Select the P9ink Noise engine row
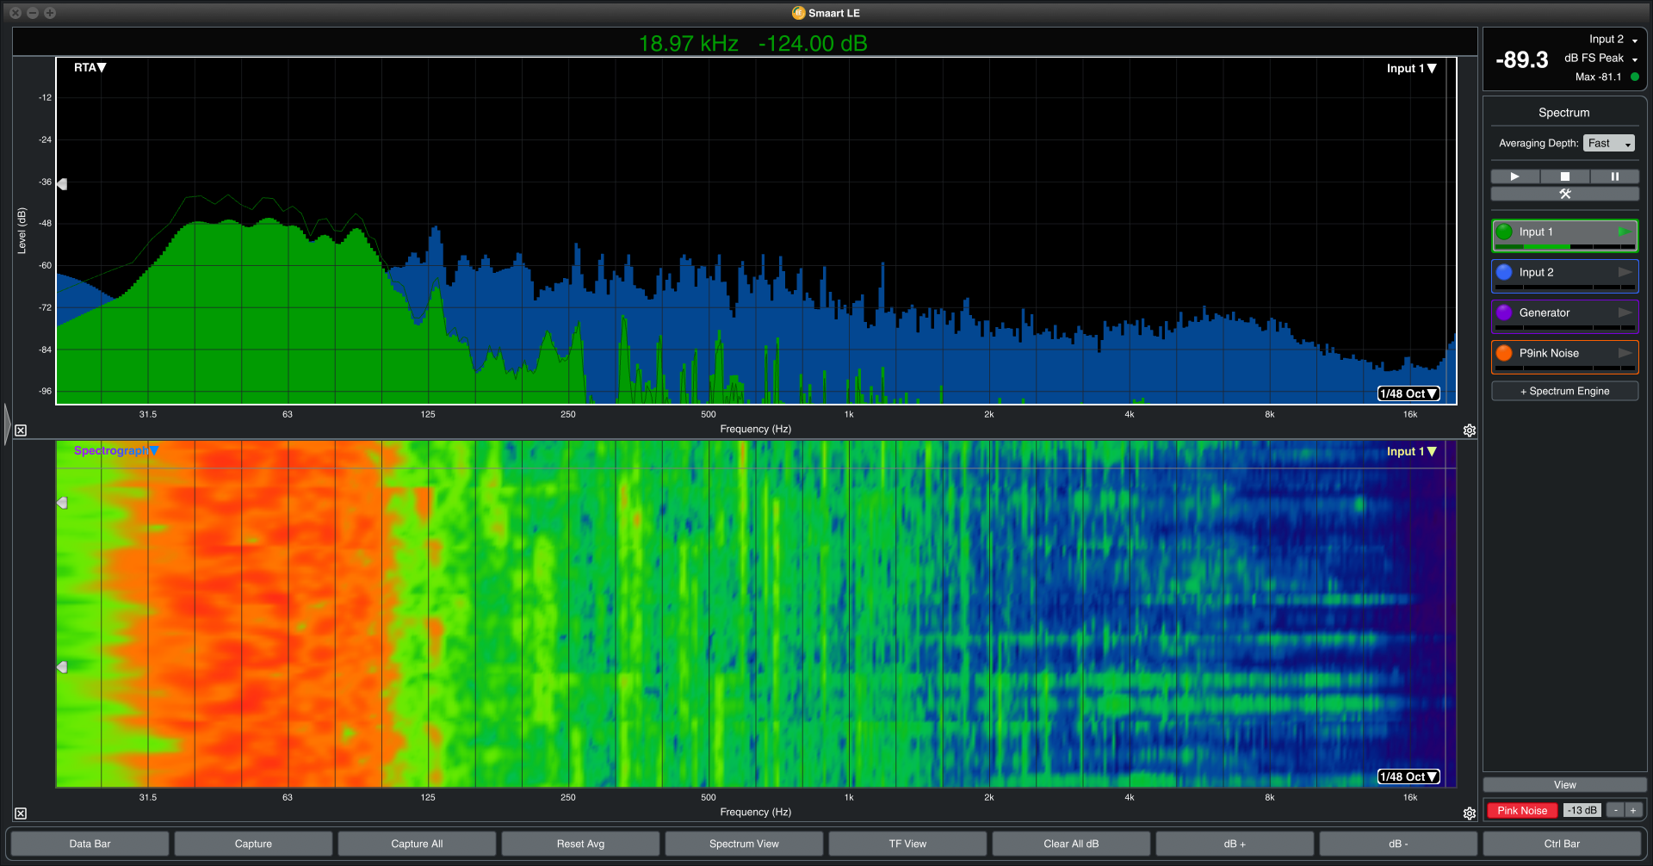 point(1564,356)
